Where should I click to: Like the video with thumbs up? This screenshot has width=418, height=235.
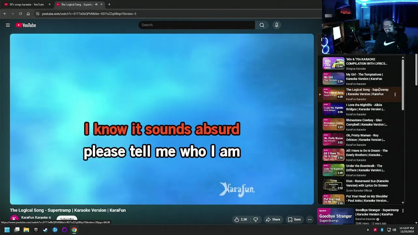point(241,220)
